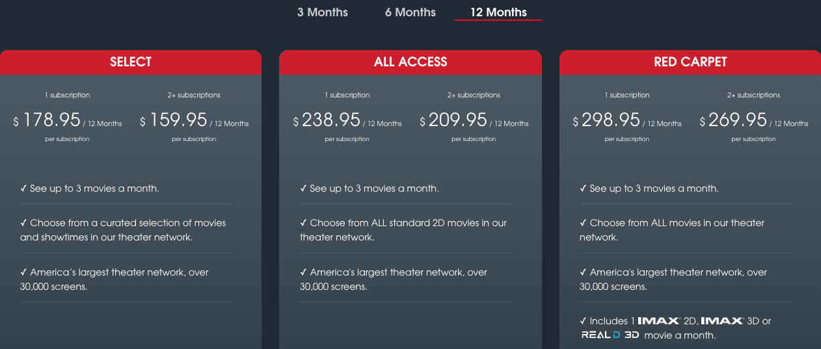Click the ALL ACCESS plan header

(x=411, y=62)
